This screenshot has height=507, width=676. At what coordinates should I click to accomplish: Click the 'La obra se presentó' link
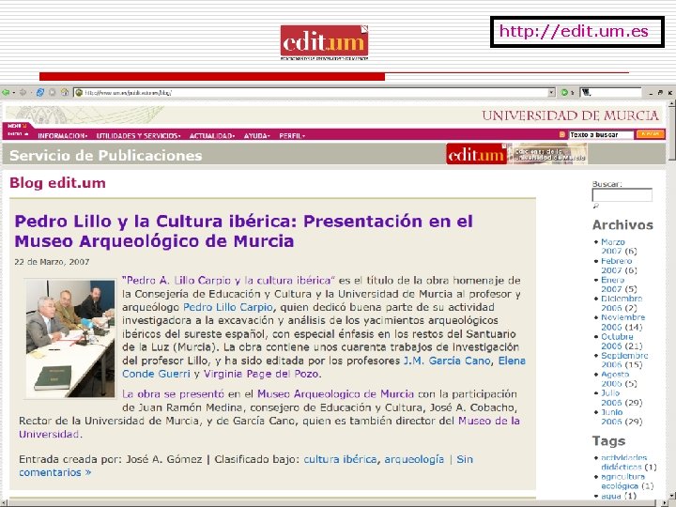(174, 394)
